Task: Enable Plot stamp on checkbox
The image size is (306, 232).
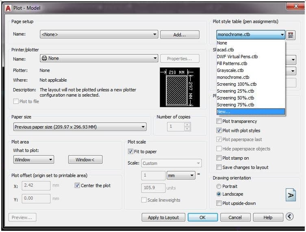Action: [219, 158]
